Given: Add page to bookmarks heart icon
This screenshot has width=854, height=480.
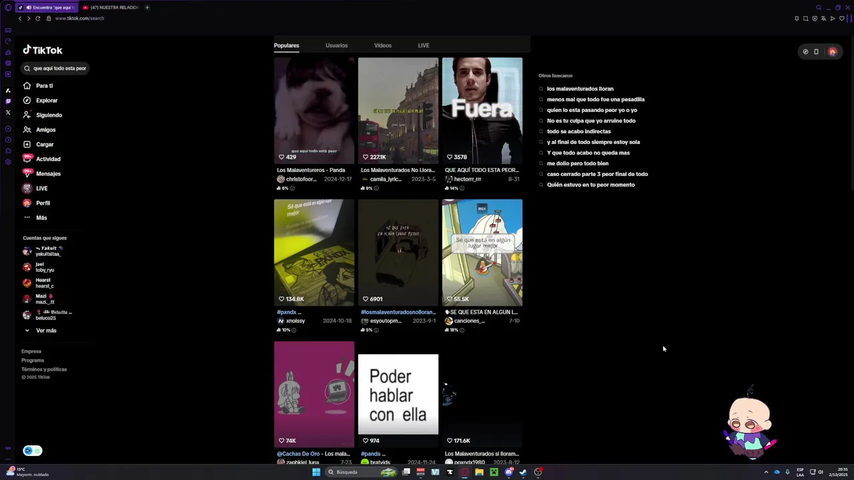Looking at the screenshot, I should pyautogui.click(x=841, y=18).
